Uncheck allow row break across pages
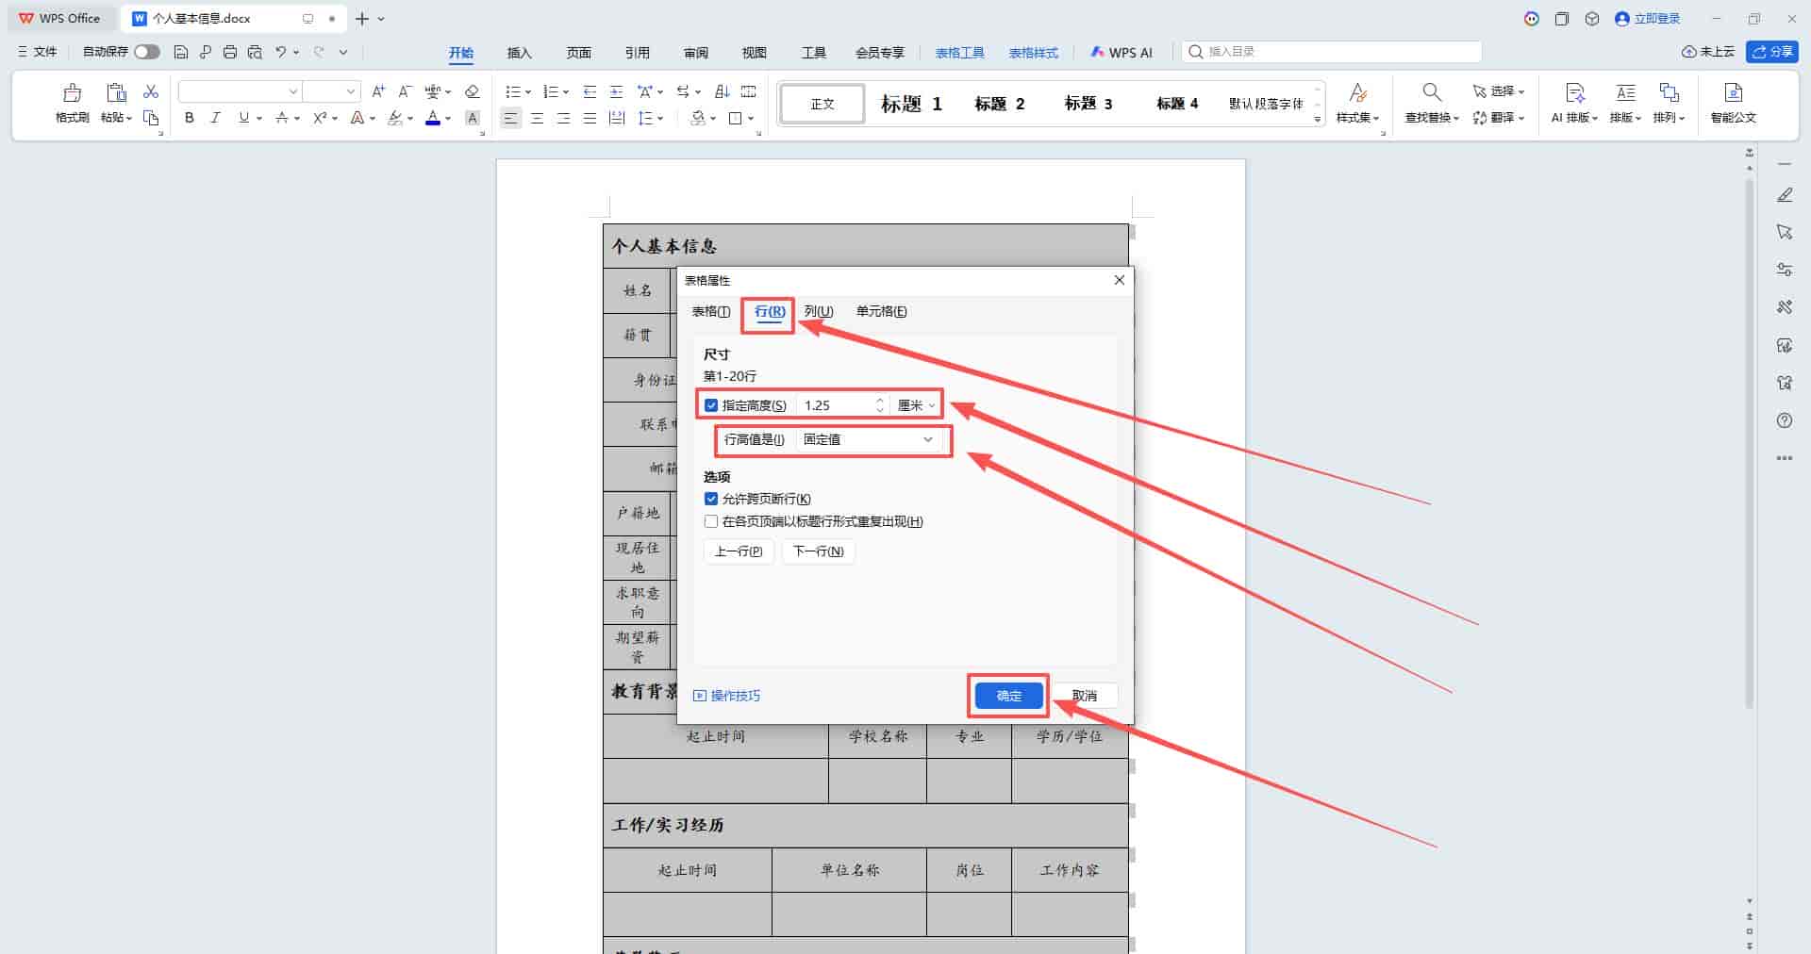 (x=711, y=499)
